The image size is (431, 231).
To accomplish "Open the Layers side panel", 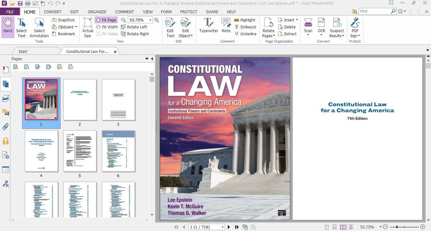I will tap(5, 98).
